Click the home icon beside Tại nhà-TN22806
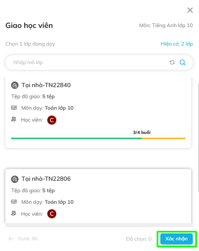The image size is (199, 251). (15, 179)
